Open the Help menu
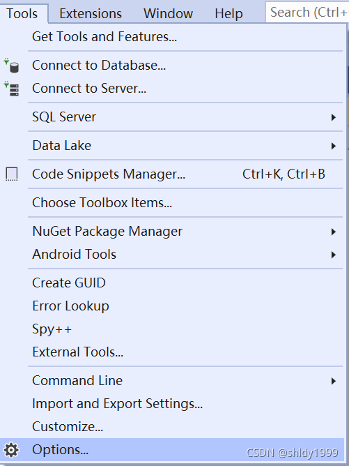Screen dimensions: 349x466 tap(228, 14)
